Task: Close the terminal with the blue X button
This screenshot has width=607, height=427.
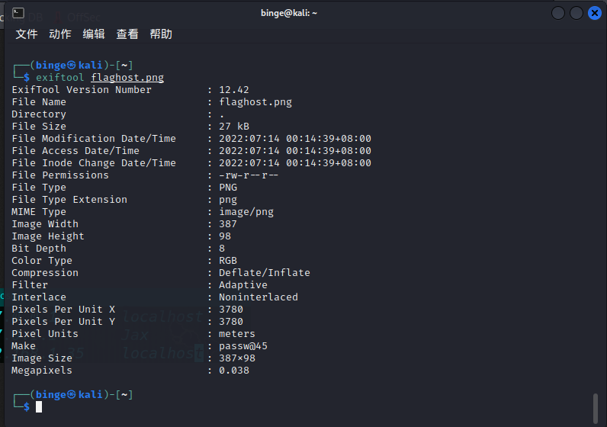Action: [x=595, y=13]
